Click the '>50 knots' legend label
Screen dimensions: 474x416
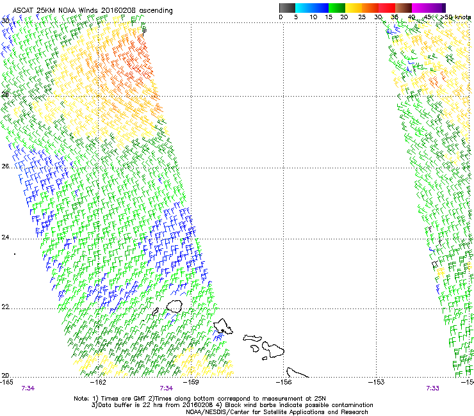[455, 17]
